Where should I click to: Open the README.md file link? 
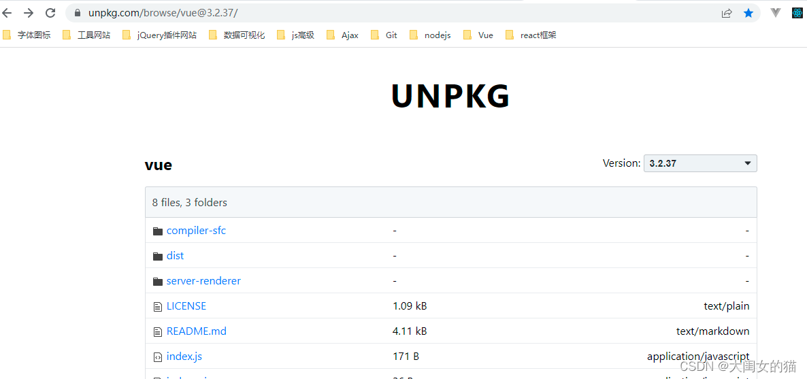pos(197,331)
